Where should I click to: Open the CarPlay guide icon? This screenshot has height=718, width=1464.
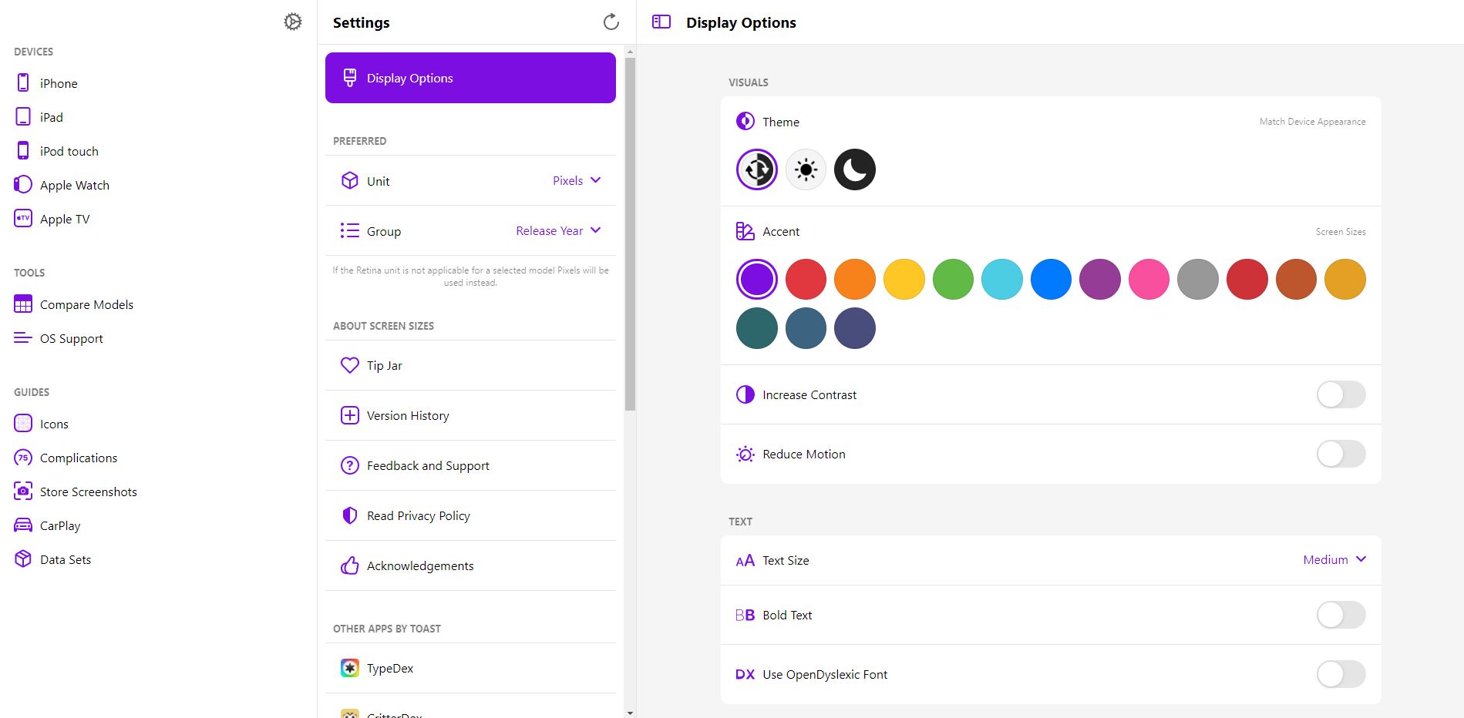point(23,525)
